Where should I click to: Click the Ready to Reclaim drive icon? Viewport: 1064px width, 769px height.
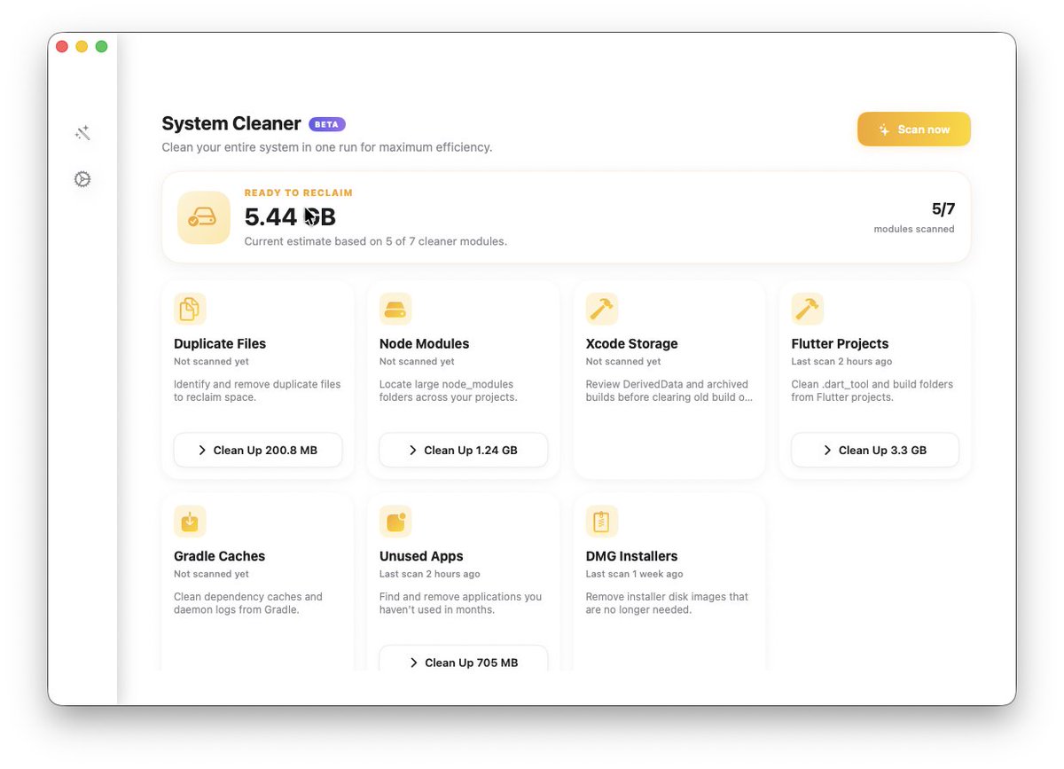pyautogui.click(x=204, y=217)
